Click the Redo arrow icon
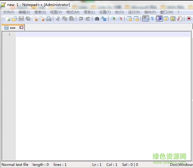 click(x=88, y=19)
